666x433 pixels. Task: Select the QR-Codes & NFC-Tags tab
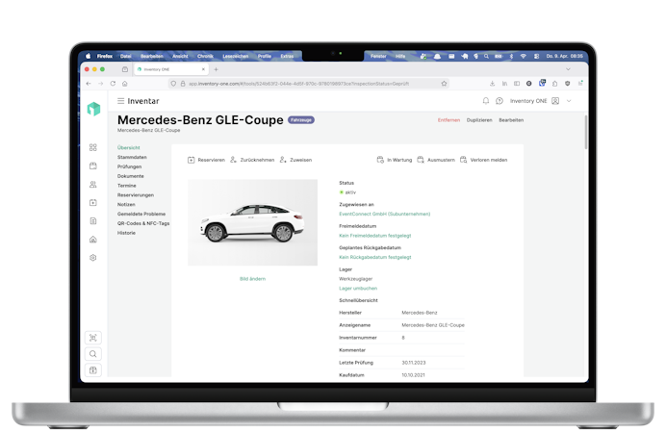pyautogui.click(x=143, y=223)
